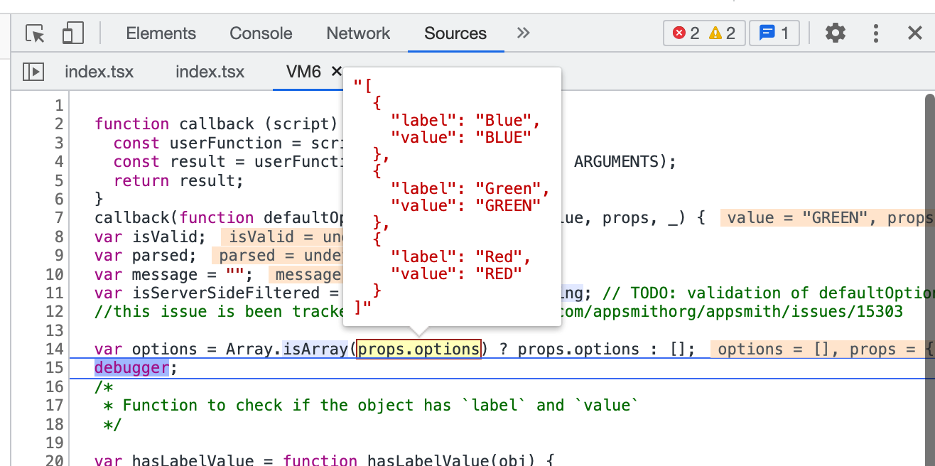Open the customize DevTools three-dot menu
This screenshot has height=466, width=935.
(x=876, y=33)
